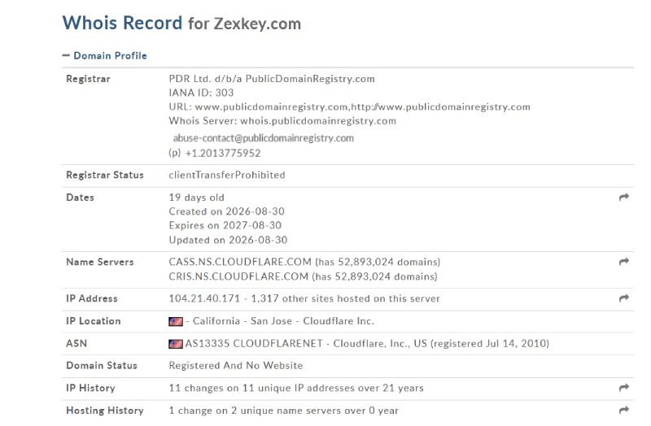The height and width of the screenshot is (426, 651).
Task: Click clientTransferProhibited status value
Action: (227, 175)
